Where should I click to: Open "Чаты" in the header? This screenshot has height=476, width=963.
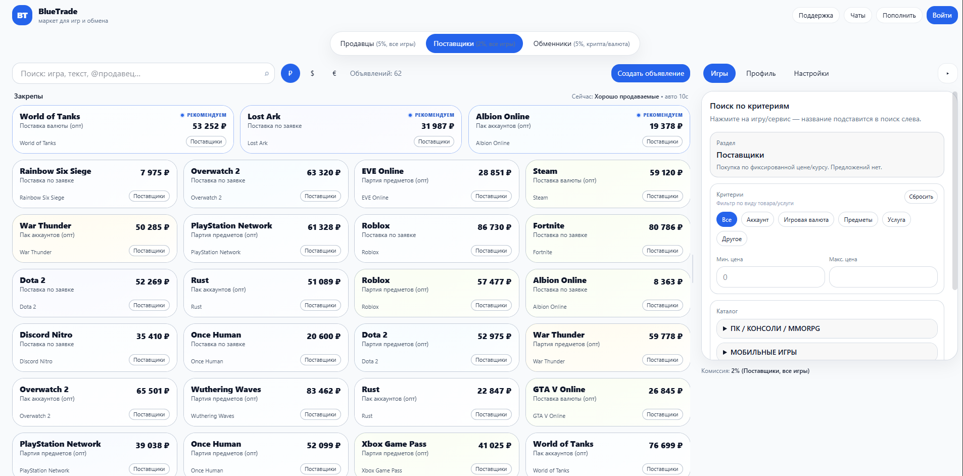tap(858, 15)
